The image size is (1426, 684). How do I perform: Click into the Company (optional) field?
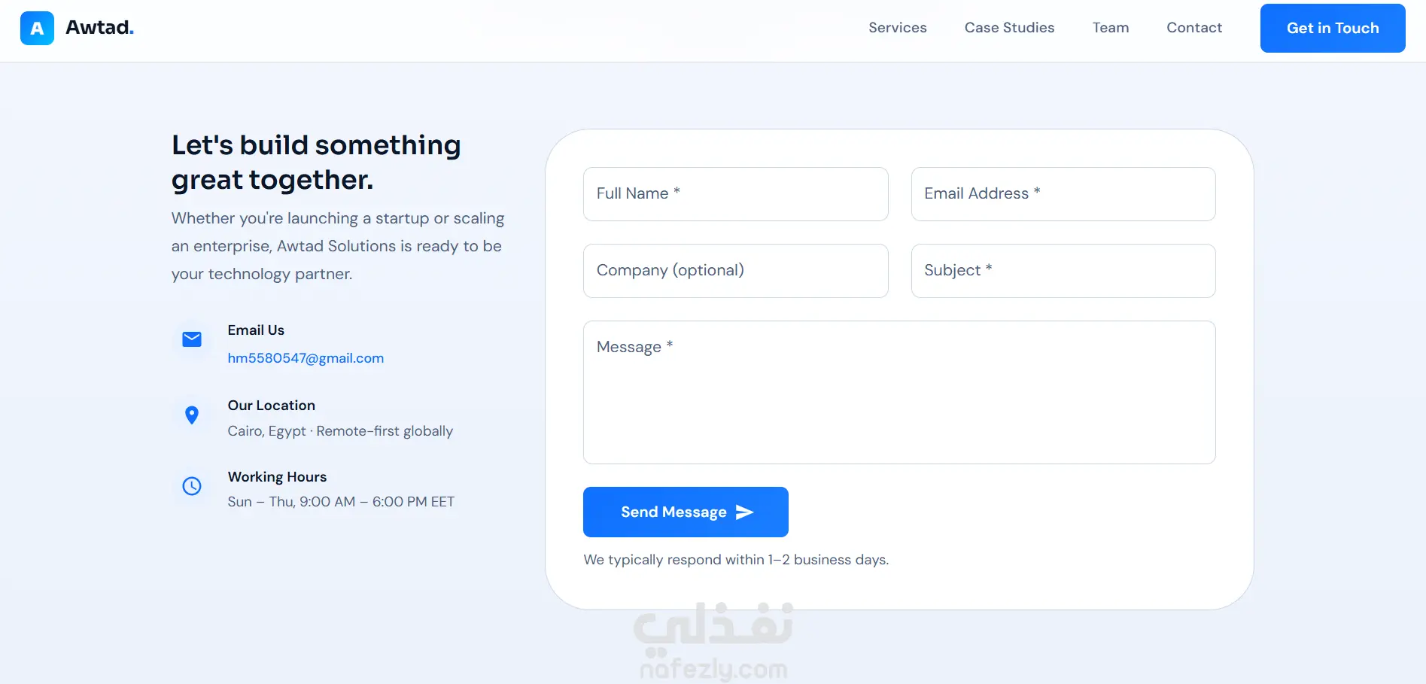click(x=735, y=271)
